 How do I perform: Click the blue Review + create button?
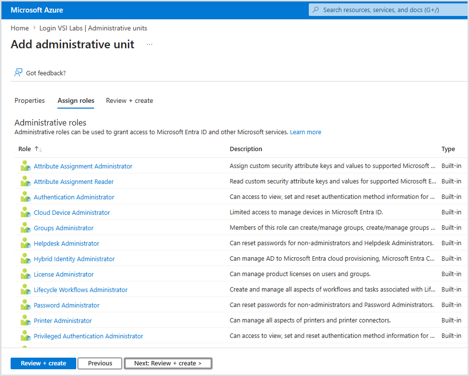(43, 363)
